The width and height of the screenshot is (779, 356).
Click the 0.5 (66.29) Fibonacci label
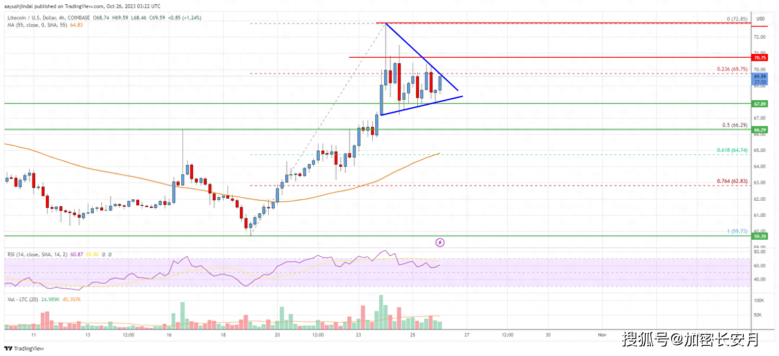735,125
